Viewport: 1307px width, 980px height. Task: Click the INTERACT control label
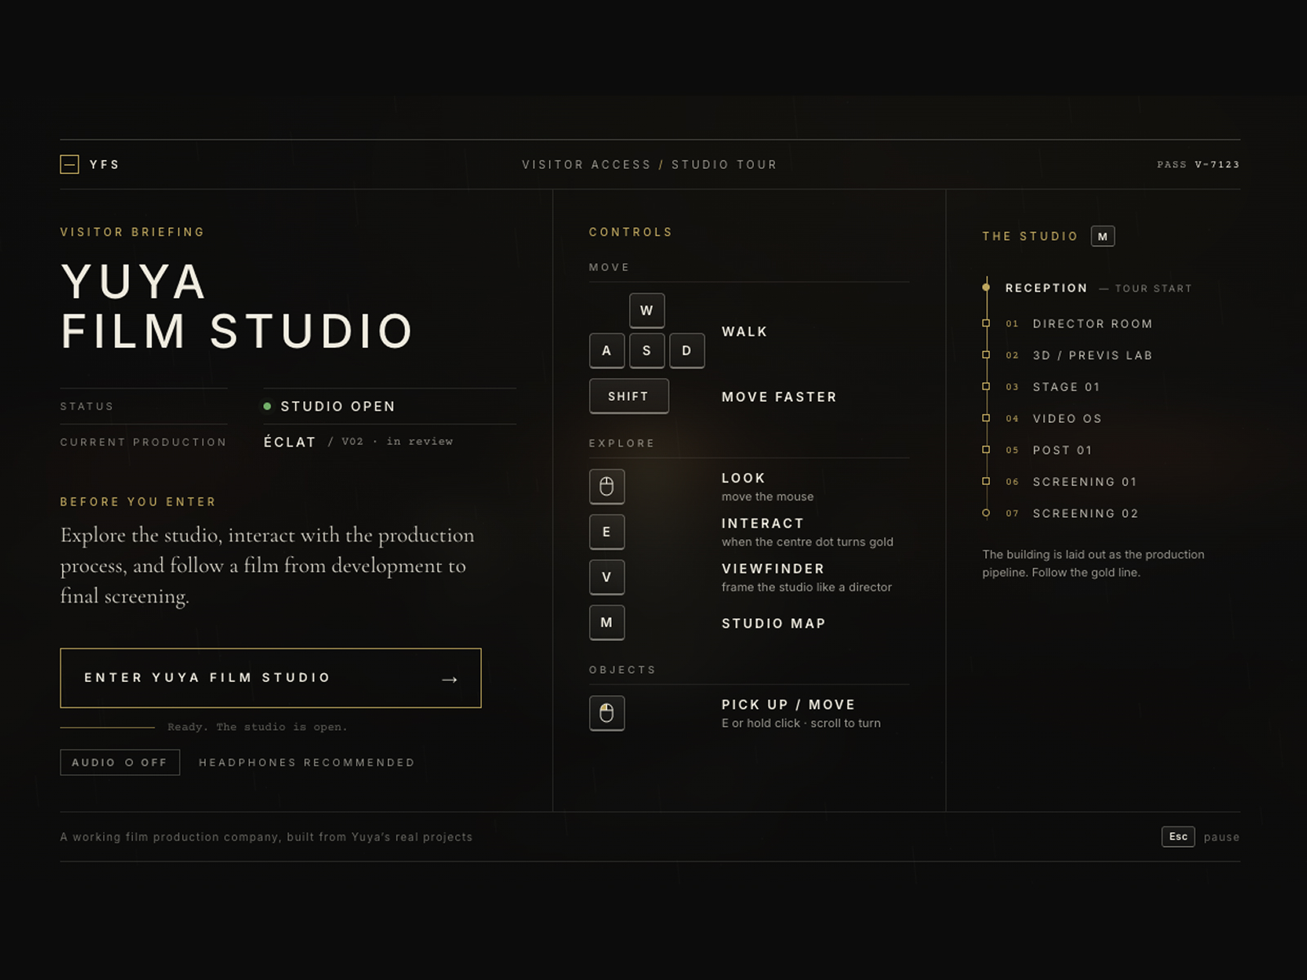click(x=763, y=523)
